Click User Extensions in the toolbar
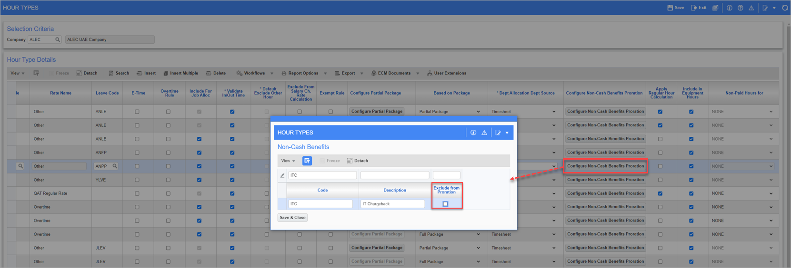791x268 pixels. point(447,73)
